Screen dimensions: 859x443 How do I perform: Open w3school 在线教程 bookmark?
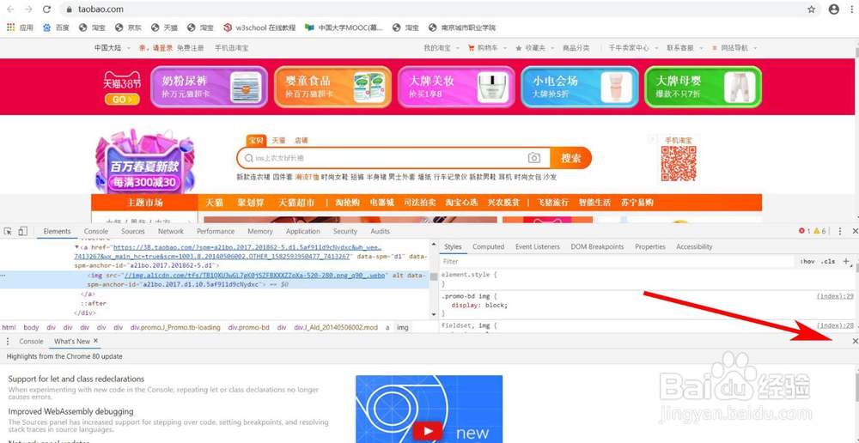click(x=259, y=27)
